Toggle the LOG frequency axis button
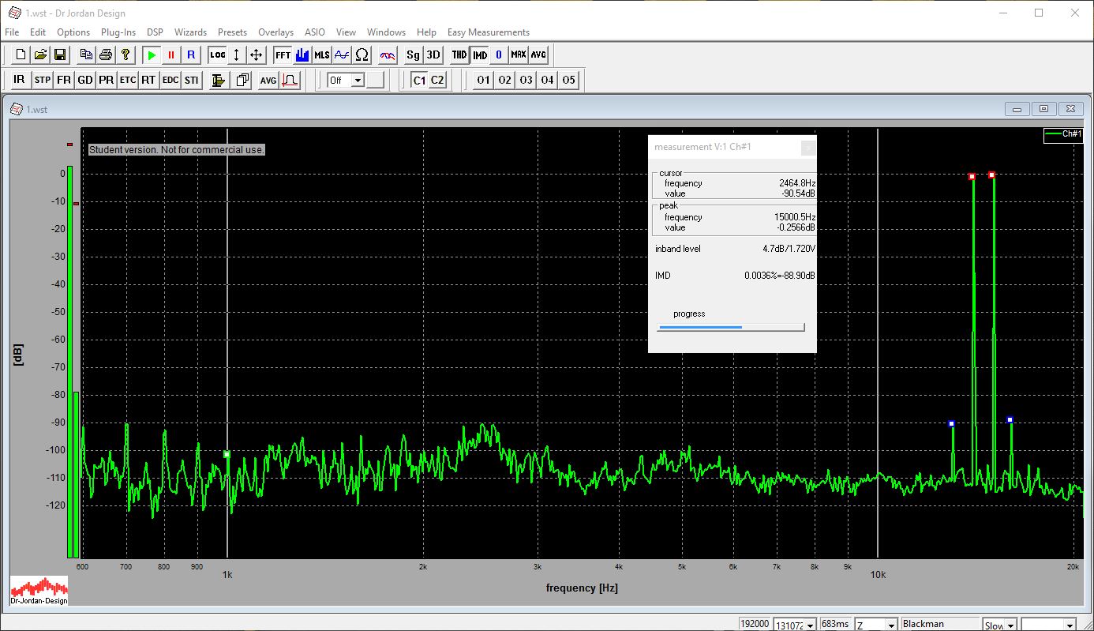The height and width of the screenshot is (631, 1094). 217,54
